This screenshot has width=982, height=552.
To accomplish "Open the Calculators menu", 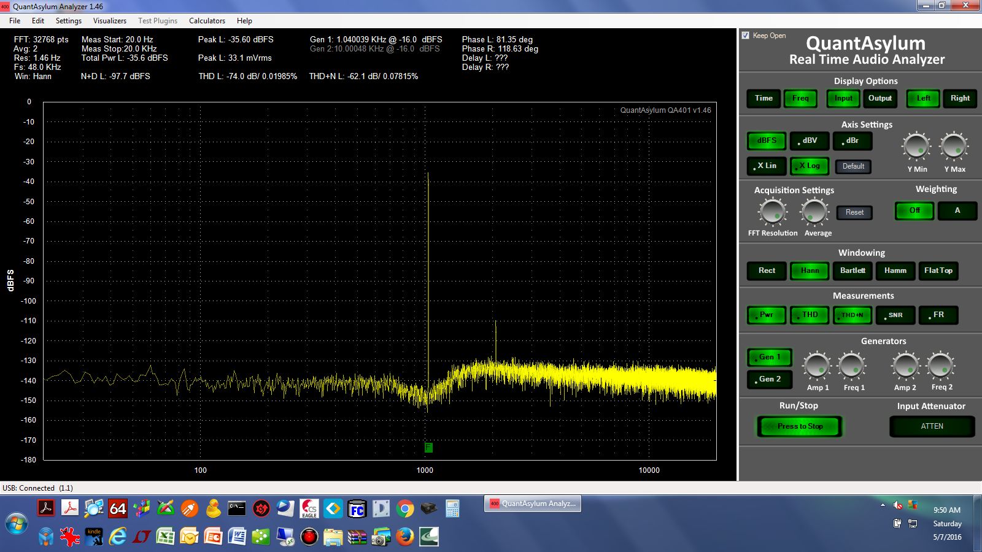I will 207,20.
